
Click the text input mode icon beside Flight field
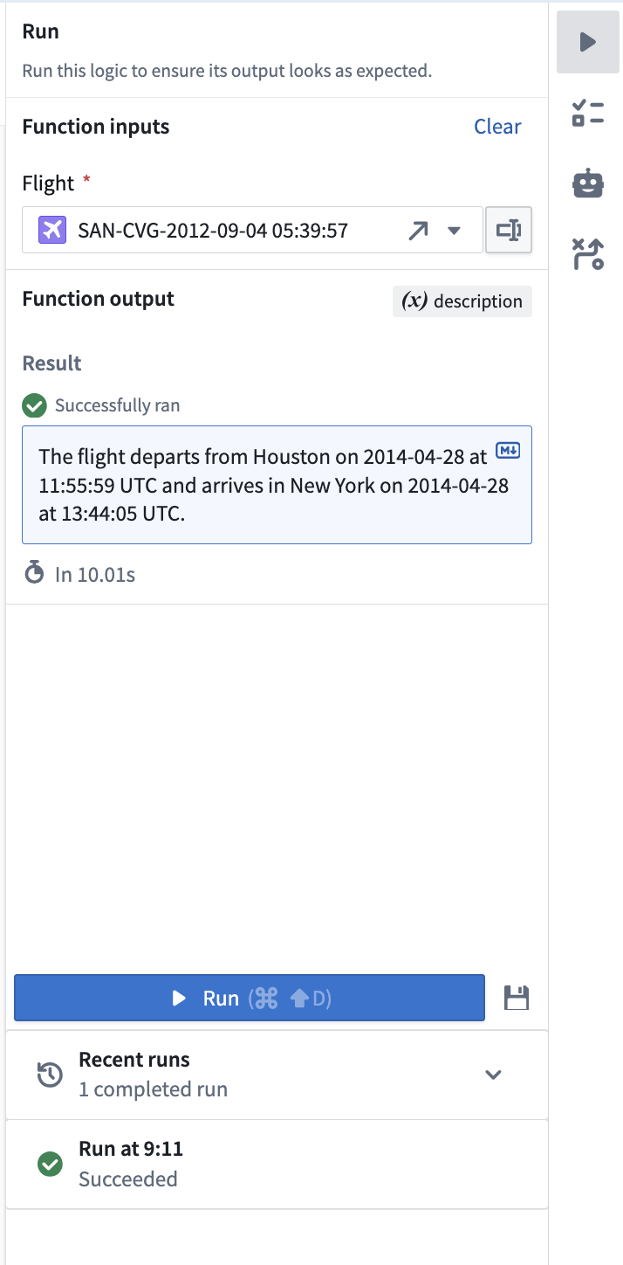click(x=509, y=230)
